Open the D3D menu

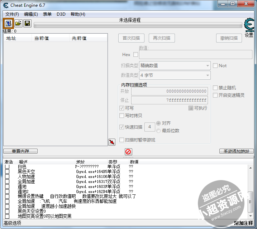coord(61,14)
